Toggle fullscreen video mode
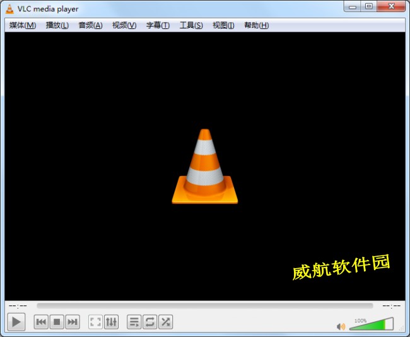The width and height of the screenshot is (410, 337). (95, 322)
